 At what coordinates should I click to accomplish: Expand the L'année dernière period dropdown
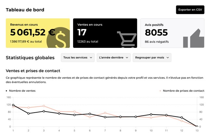pos(113,58)
